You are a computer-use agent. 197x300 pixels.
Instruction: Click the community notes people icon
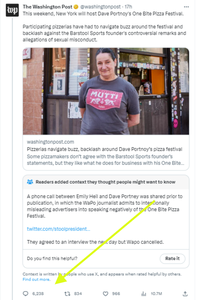tap(30, 182)
